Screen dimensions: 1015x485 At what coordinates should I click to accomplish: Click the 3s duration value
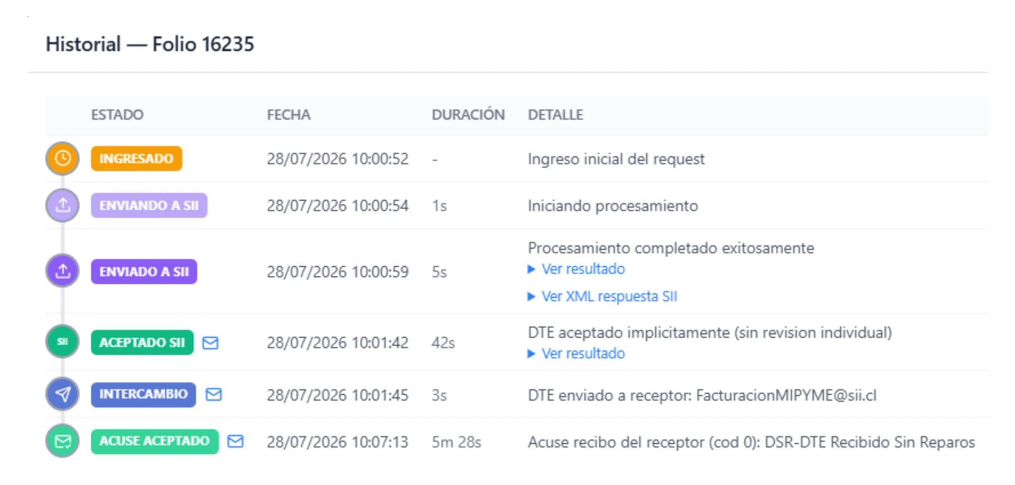point(439,395)
